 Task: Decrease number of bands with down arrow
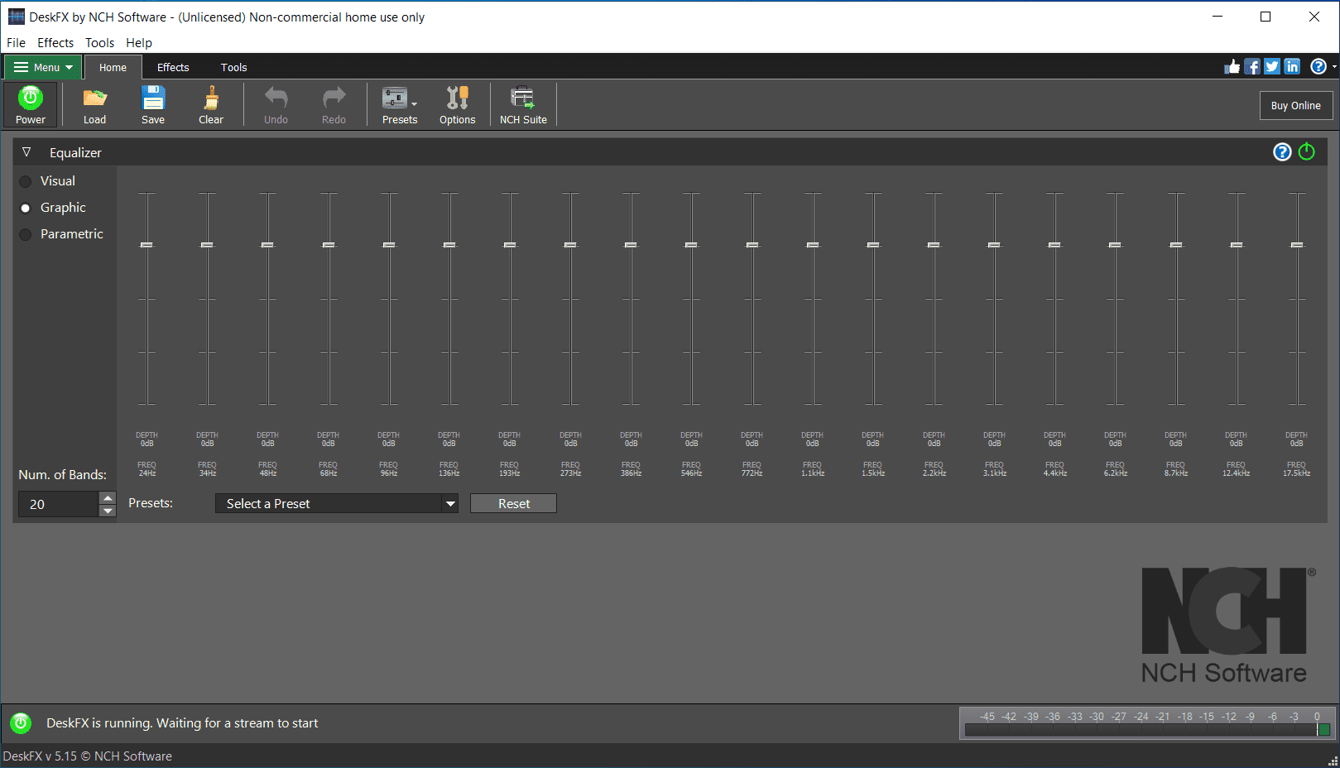[108, 511]
